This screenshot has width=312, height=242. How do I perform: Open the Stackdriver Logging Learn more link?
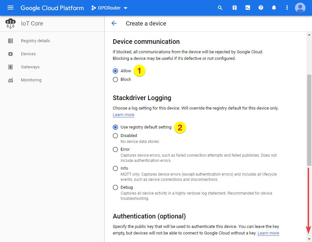pos(123,114)
